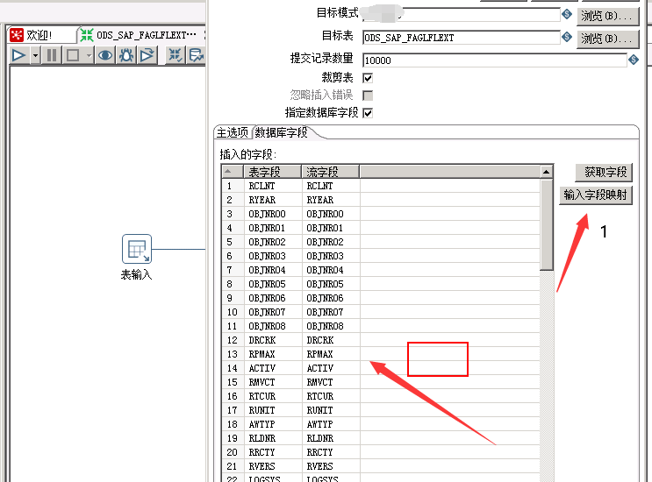Sort by the 表字段 column header
This screenshot has height=482, width=652.
(273, 172)
